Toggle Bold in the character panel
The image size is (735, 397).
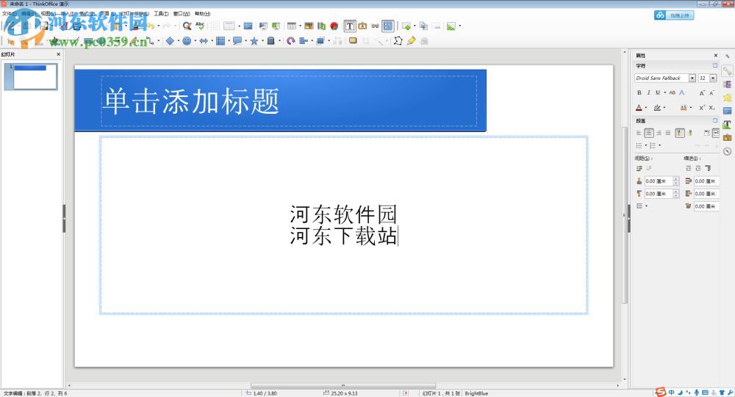(639, 92)
